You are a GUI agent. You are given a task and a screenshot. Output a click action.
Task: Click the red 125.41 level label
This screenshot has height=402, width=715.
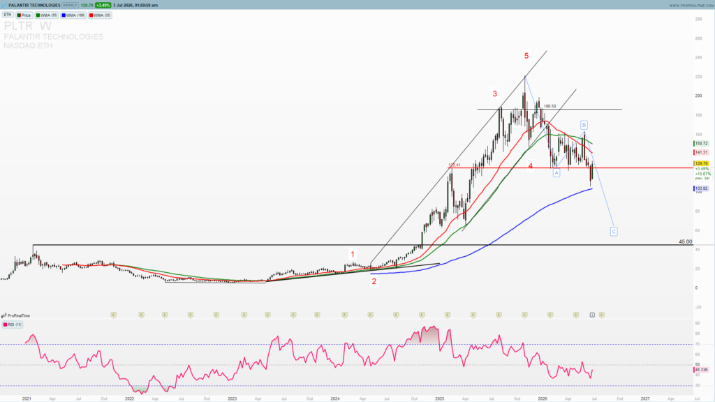coord(454,165)
